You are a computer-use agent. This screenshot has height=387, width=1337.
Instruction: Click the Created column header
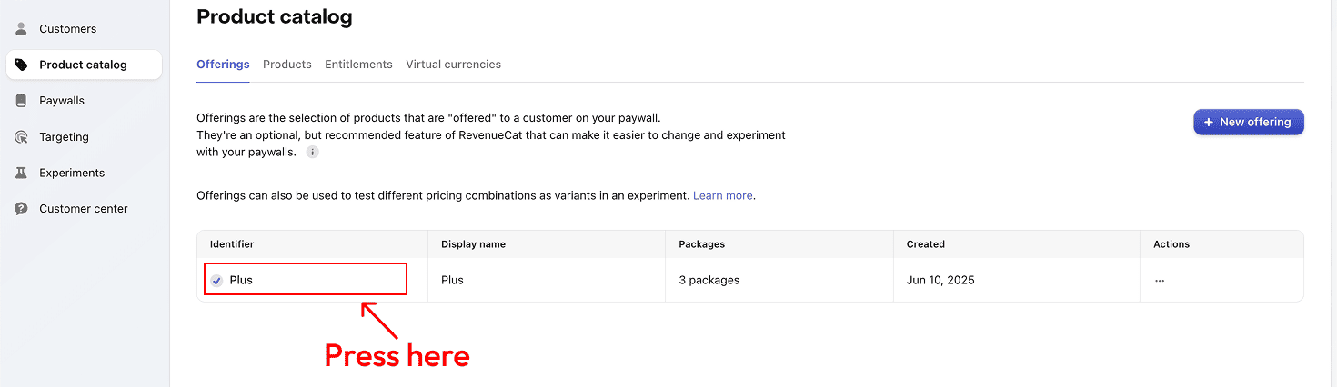(925, 244)
